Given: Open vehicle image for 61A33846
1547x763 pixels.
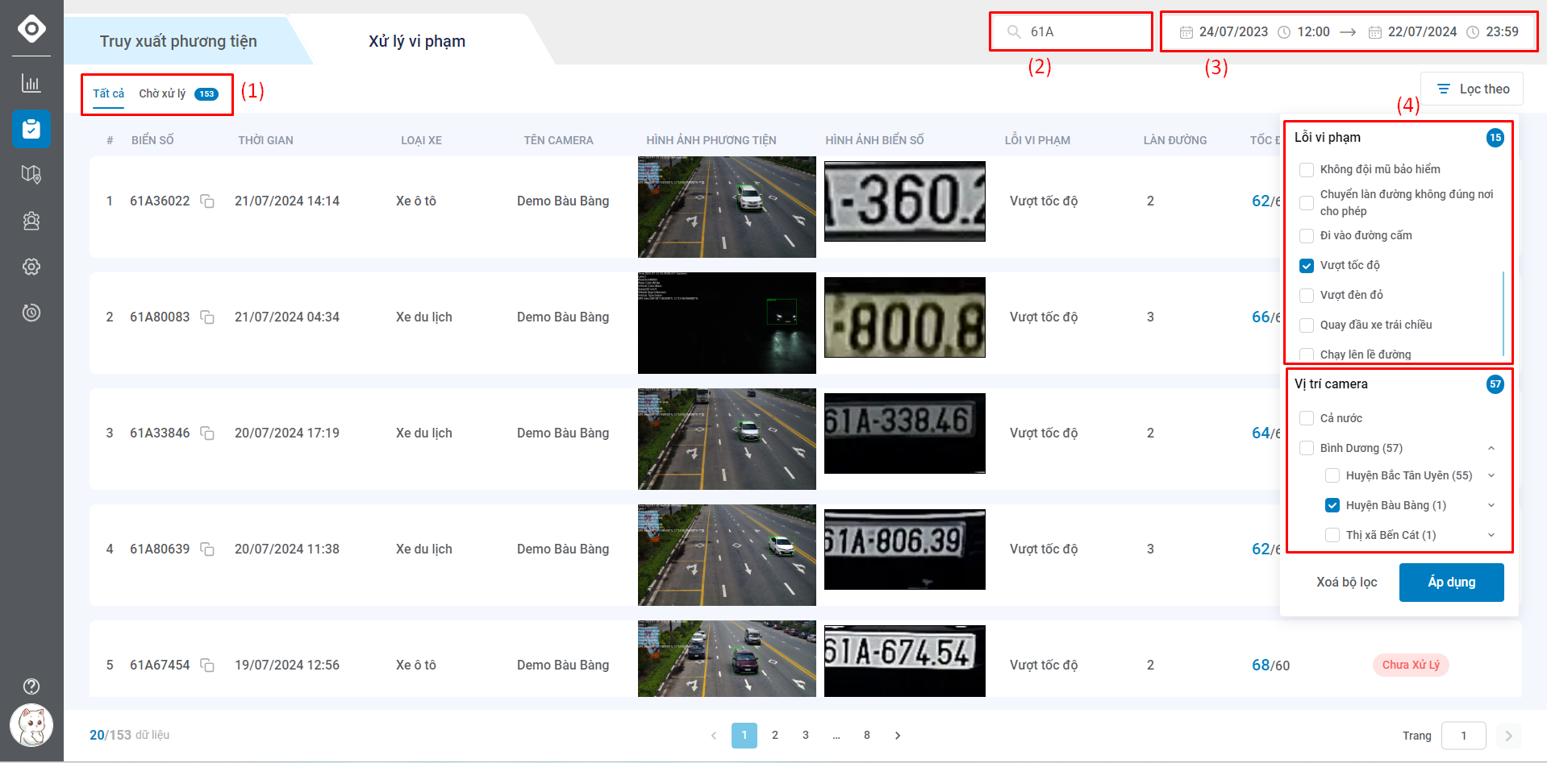Looking at the screenshot, I should click(x=727, y=439).
